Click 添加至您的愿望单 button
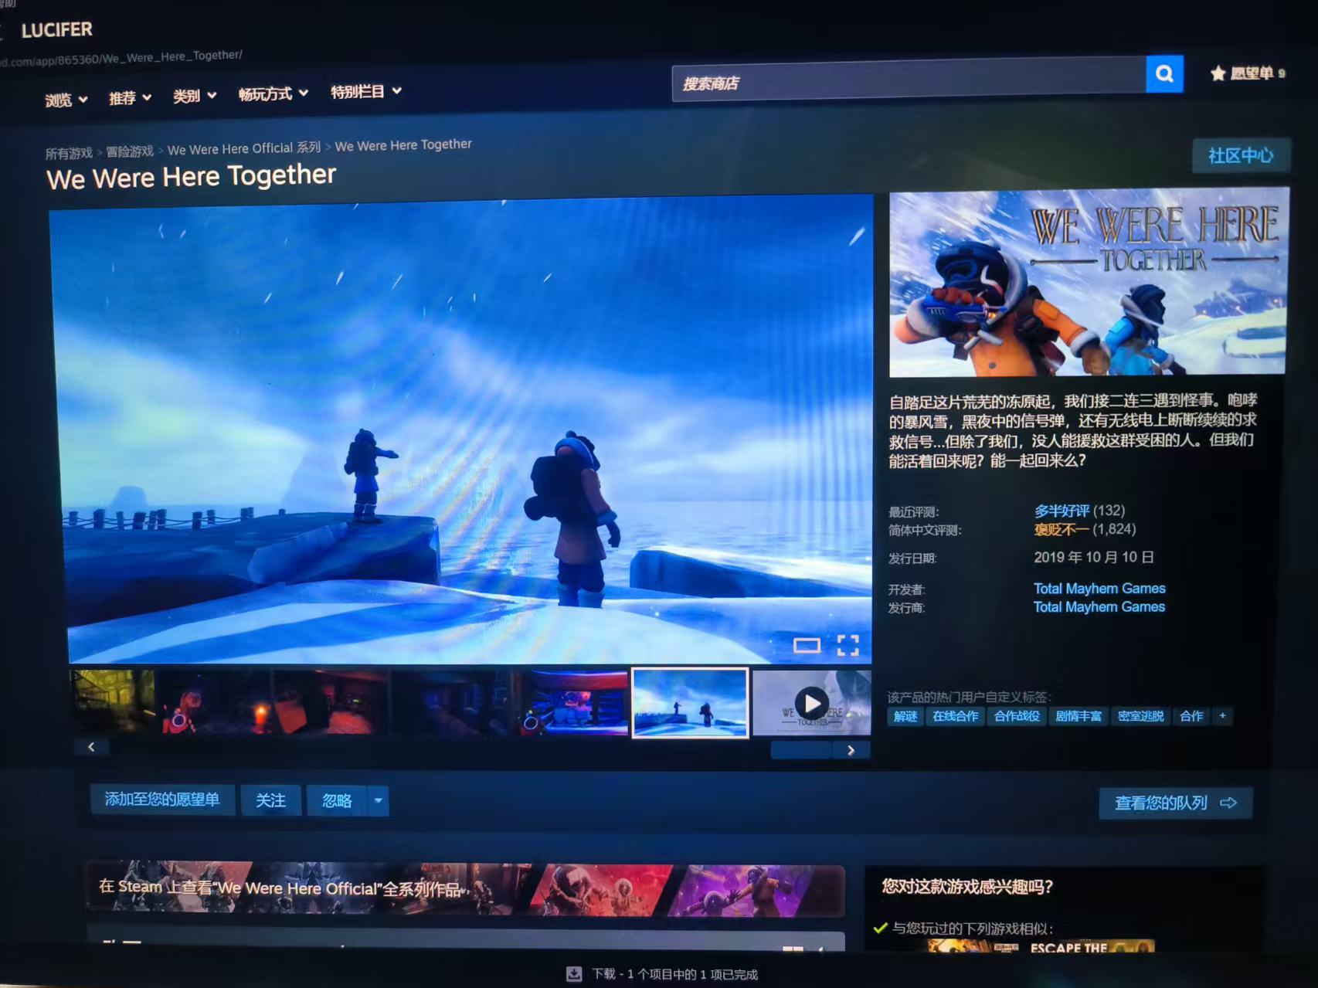The width and height of the screenshot is (1318, 988). tap(162, 800)
